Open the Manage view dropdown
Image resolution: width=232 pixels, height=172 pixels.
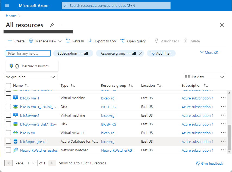(x=45, y=41)
